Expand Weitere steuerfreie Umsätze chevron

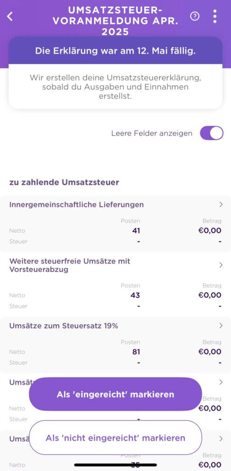pos(221,265)
